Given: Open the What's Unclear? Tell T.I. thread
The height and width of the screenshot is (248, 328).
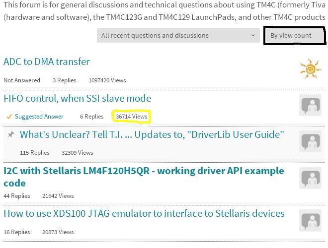Looking at the screenshot, I should [x=152, y=134].
